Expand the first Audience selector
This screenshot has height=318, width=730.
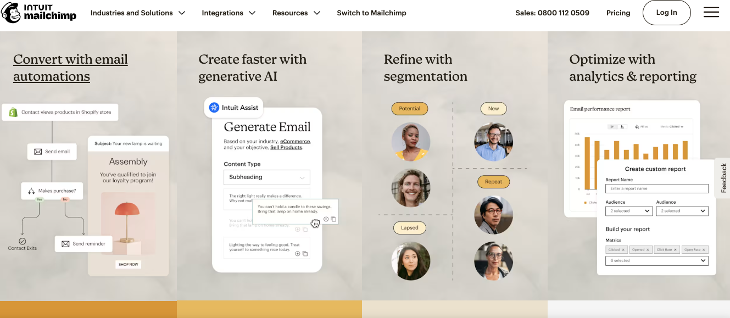pos(628,211)
